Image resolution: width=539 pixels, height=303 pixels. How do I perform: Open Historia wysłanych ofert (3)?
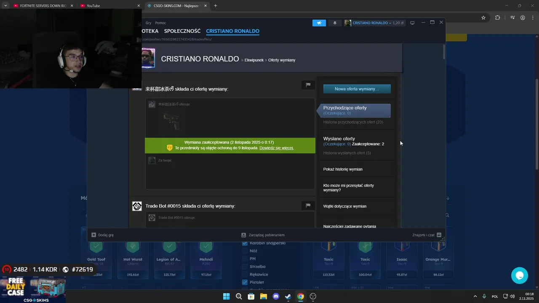point(347,153)
